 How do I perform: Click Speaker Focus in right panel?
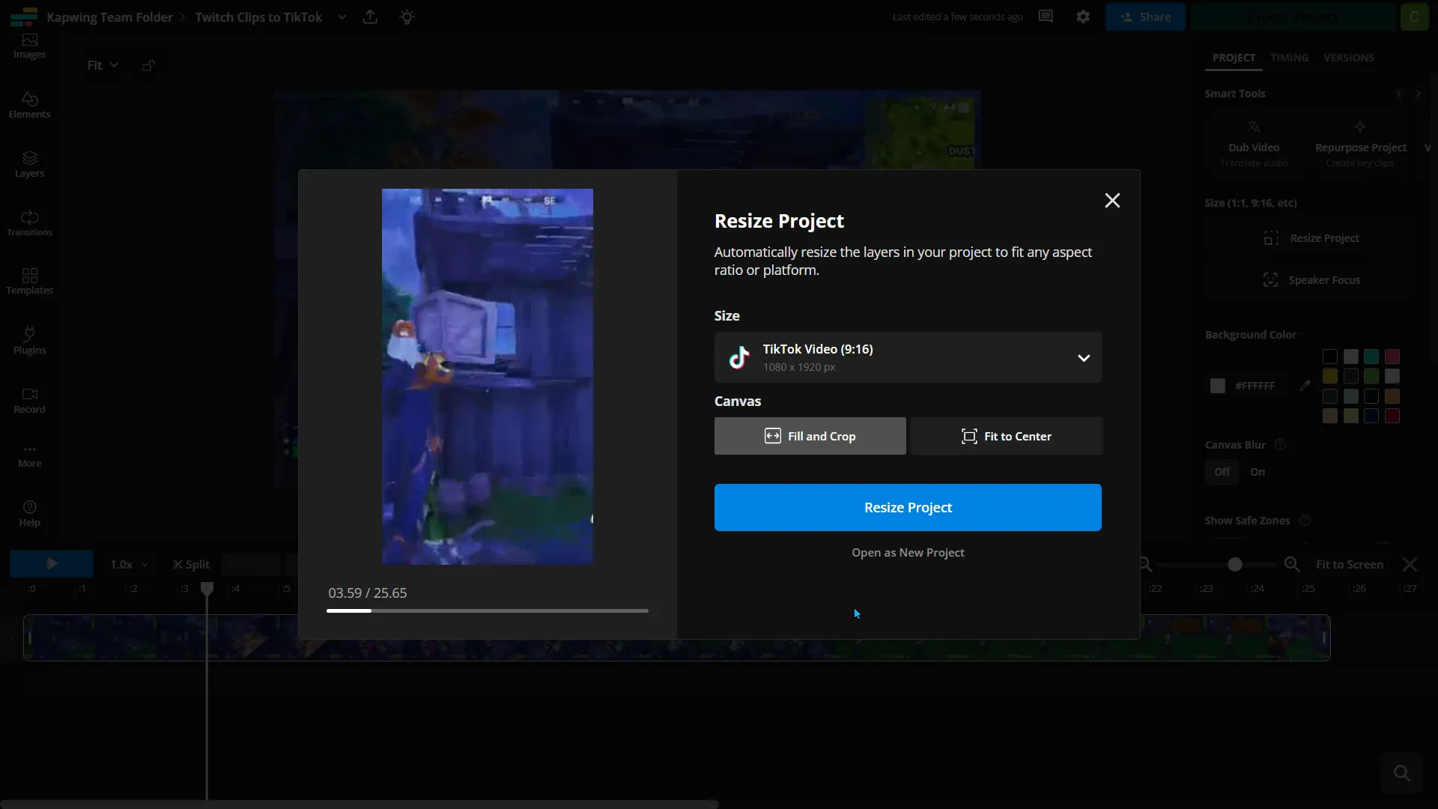[1311, 280]
